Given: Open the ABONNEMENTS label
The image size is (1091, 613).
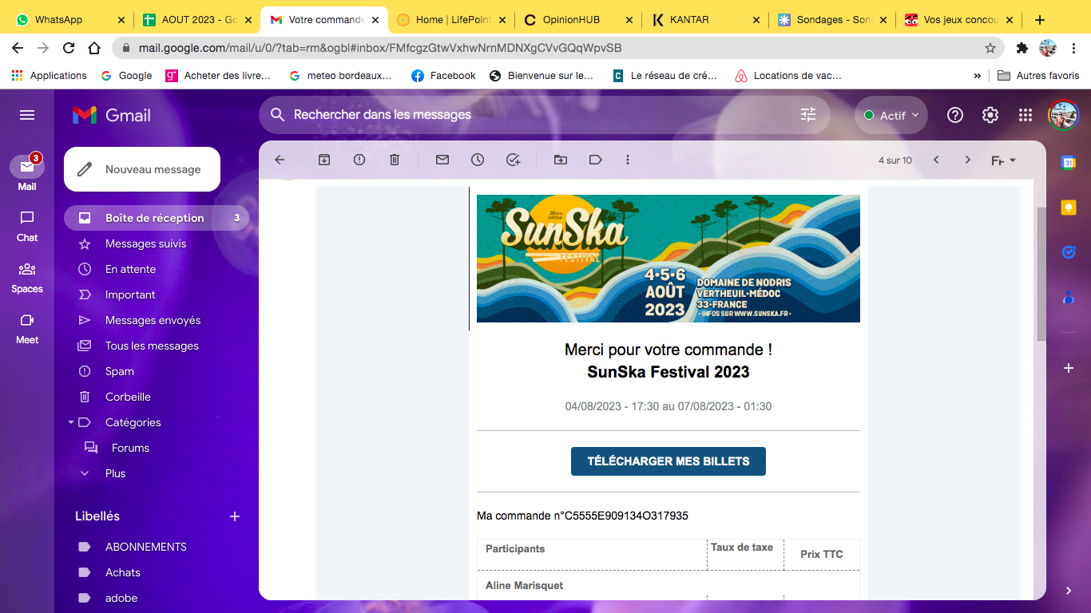Looking at the screenshot, I should coord(157,547).
